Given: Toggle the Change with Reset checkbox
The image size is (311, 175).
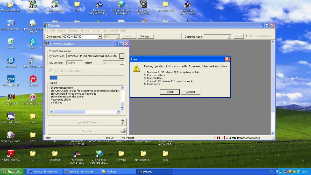Looking at the screenshot, I should (248, 36).
